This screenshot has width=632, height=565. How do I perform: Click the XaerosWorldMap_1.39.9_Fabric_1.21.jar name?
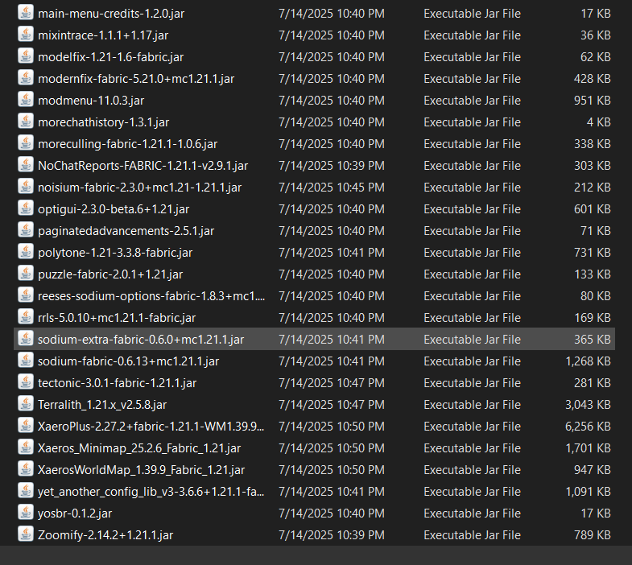pyautogui.click(x=141, y=471)
